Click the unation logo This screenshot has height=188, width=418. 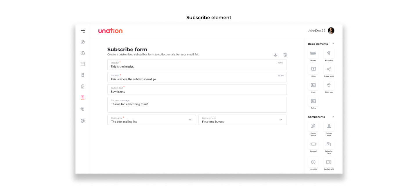pos(110,31)
